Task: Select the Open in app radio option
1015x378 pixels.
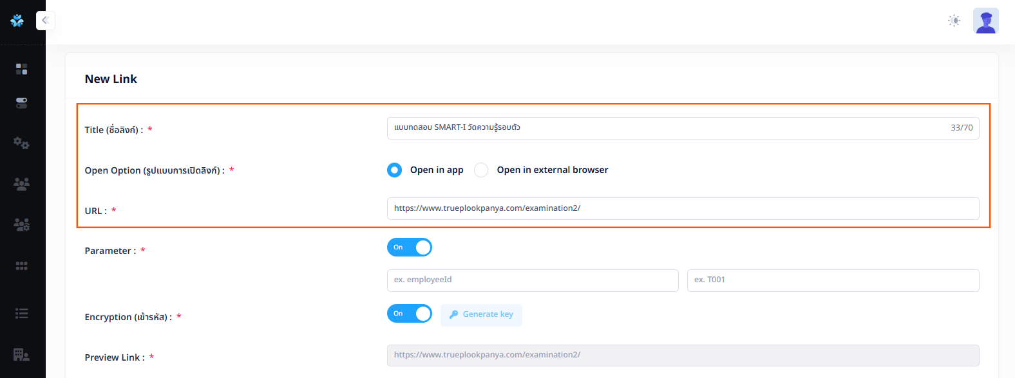Action: click(x=395, y=170)
